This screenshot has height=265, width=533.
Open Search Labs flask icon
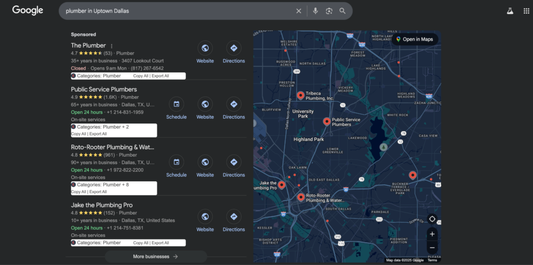pos(510,11)
